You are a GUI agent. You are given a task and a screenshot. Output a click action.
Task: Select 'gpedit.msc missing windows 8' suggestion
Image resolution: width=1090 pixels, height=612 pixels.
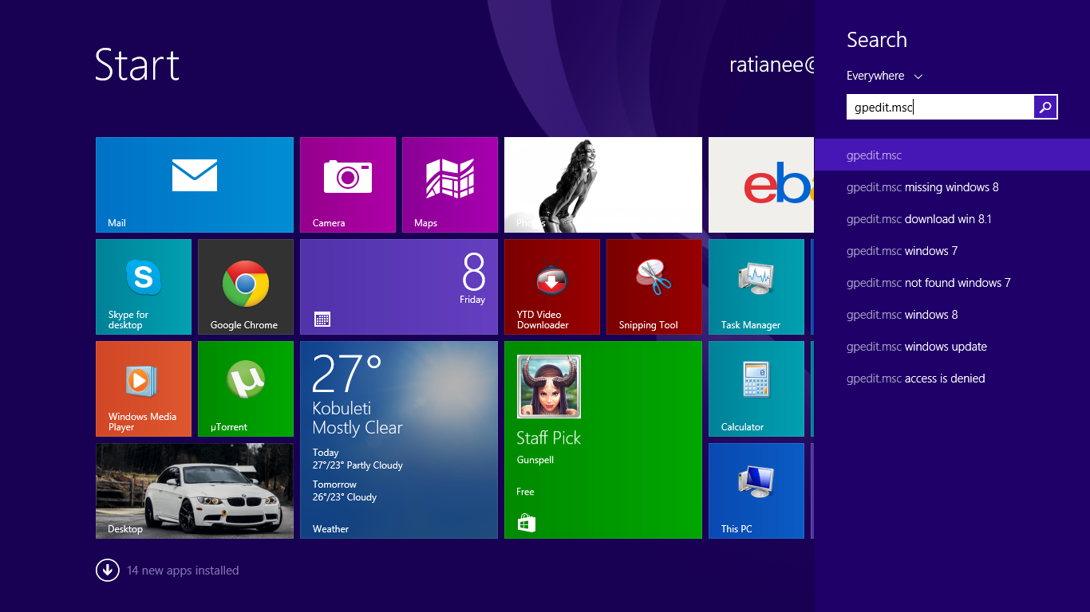pyautogui.click(x=922, y=187)
